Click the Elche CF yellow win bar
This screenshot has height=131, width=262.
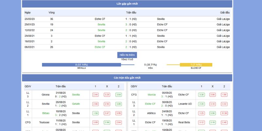click(x=196, y=65)
